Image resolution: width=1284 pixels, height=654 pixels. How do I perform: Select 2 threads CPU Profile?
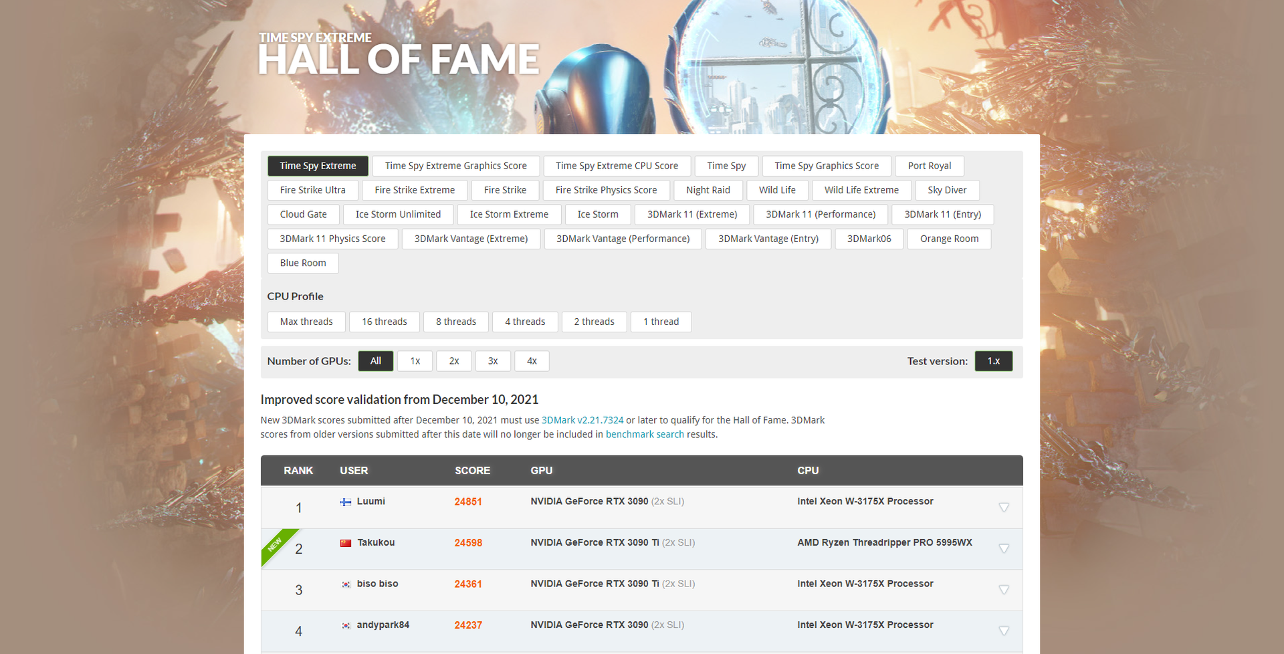[594, 322]
